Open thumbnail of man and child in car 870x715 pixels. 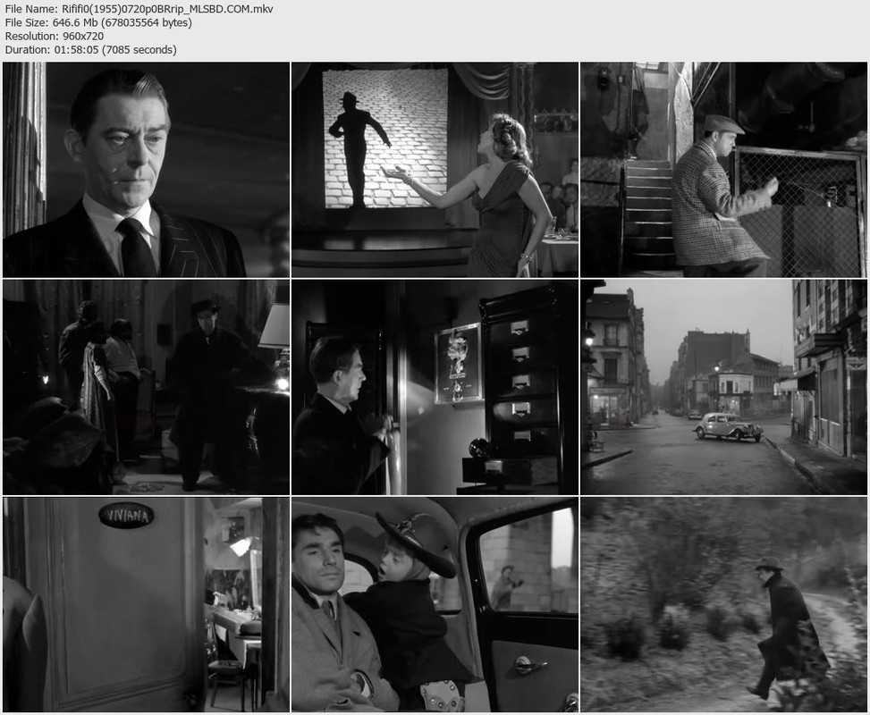coord(435,604)
